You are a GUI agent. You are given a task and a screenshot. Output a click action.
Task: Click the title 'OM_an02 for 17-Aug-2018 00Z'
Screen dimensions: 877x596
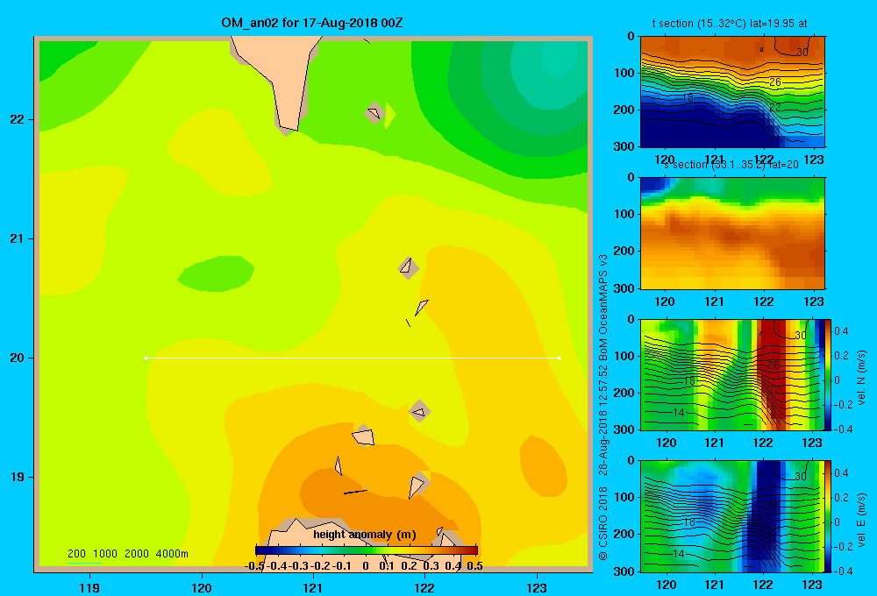(x=311, y=23)
